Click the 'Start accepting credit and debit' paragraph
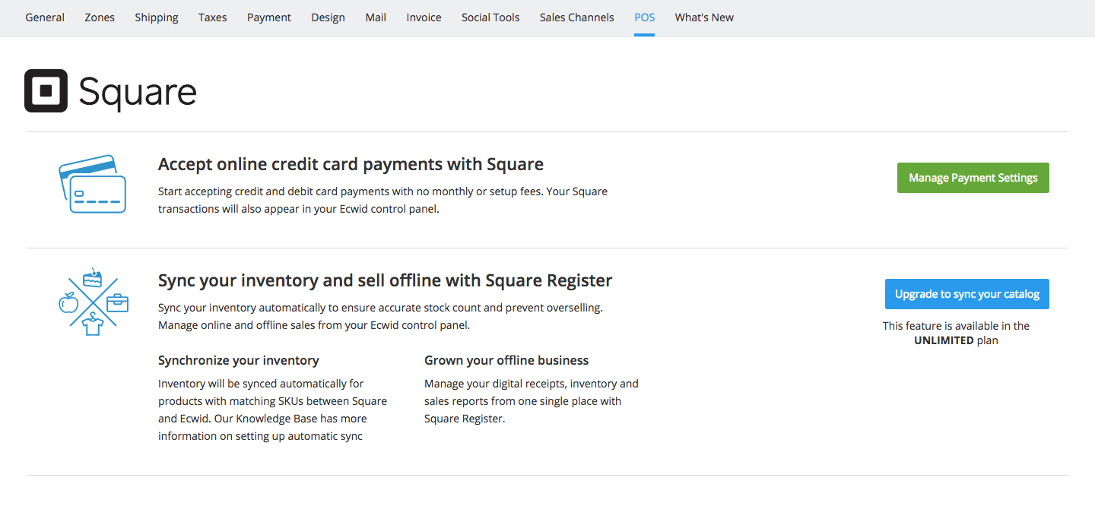This screenshot has height=525, width=1095. [382, 200]
